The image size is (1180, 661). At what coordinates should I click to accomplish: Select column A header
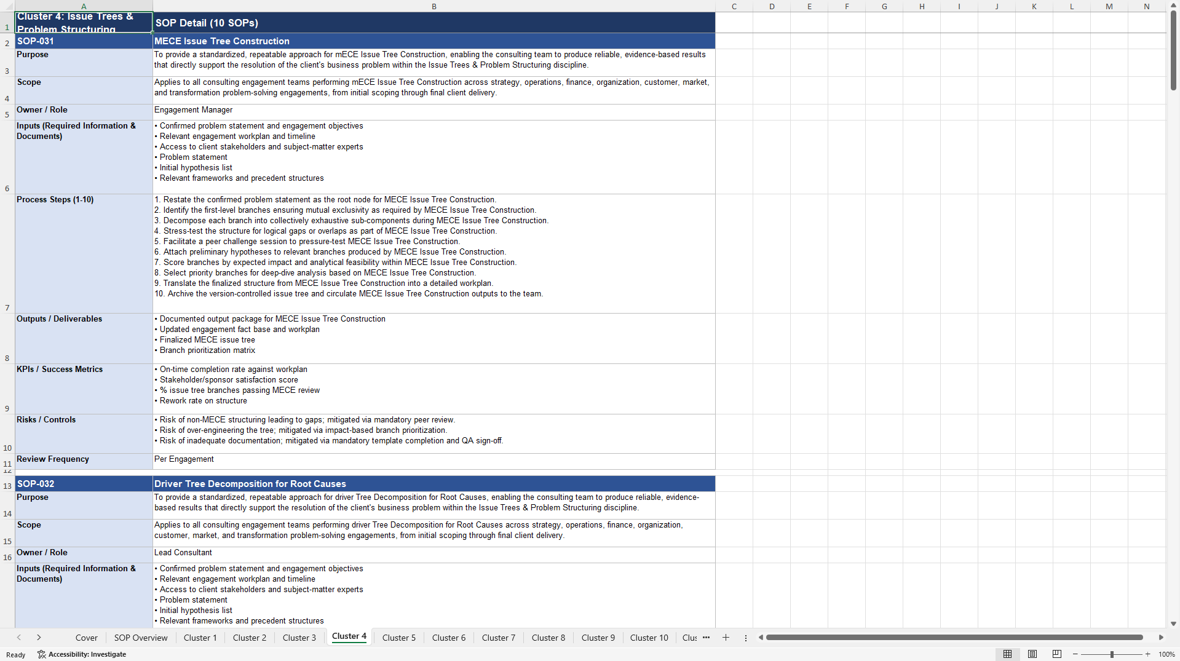coord(84,6)
